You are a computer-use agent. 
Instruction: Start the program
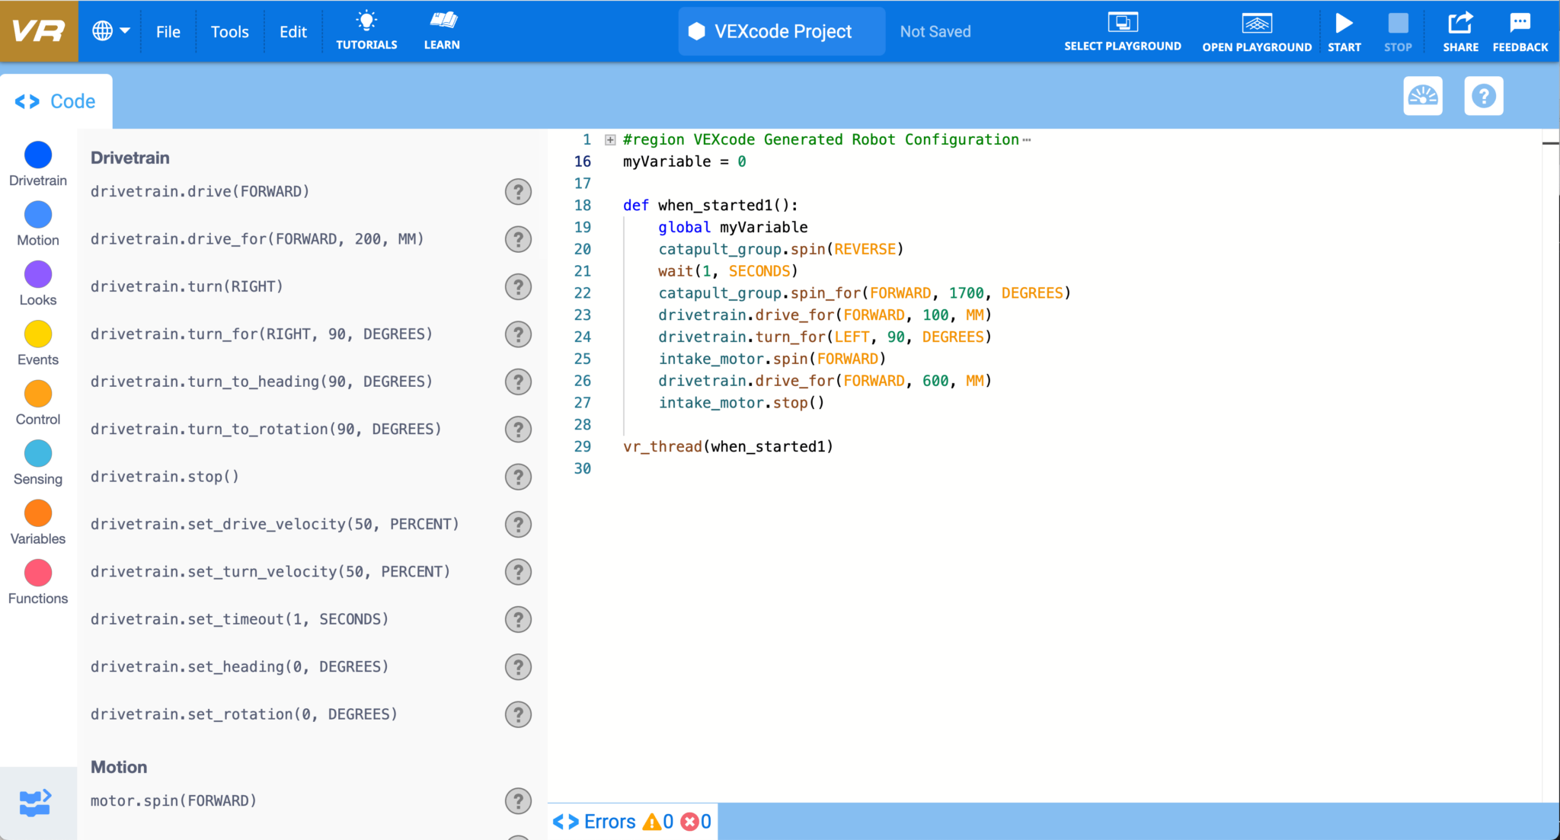(x=1344, y=30)
